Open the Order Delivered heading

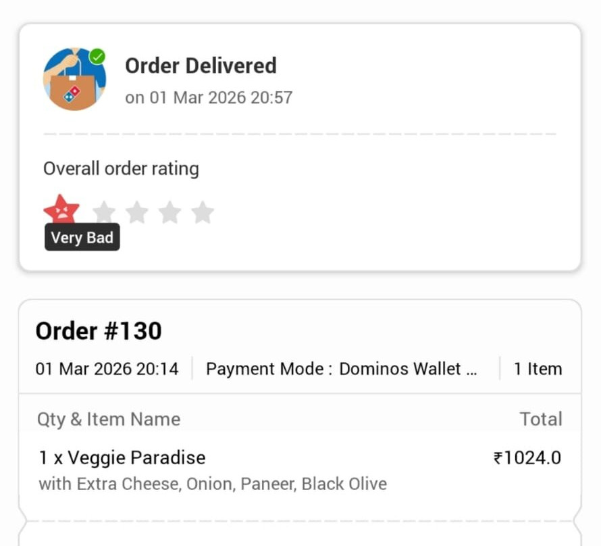point(201,66)
